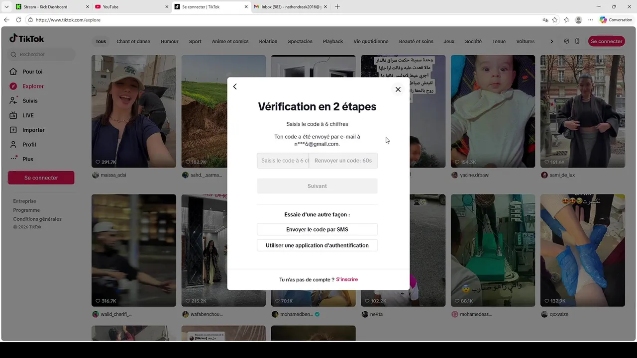
Task: Open Suivis in sidebar
Action: click(30, 101)
